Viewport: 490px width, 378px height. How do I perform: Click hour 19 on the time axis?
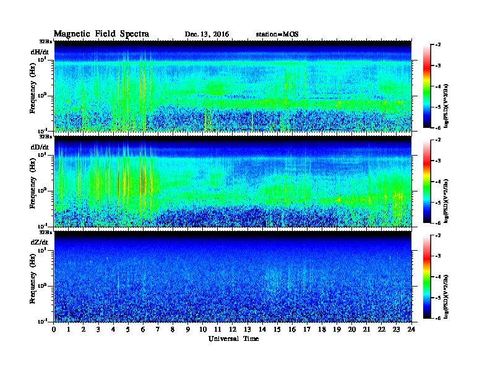click(x=337, y=330)
